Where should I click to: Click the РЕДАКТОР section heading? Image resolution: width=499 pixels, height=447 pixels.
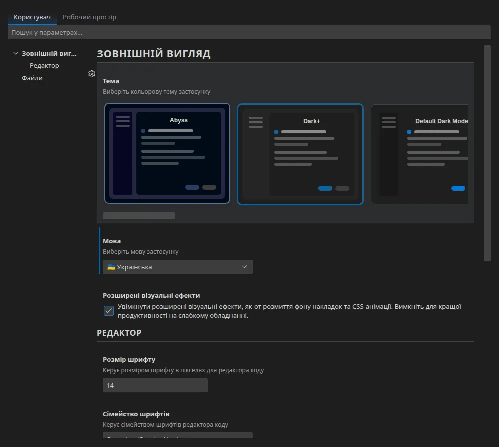(119, 333)
